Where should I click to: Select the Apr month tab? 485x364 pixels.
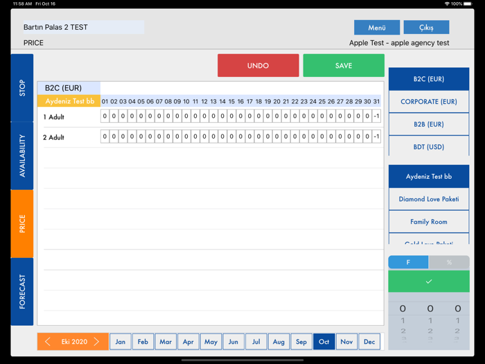point(188,342)
